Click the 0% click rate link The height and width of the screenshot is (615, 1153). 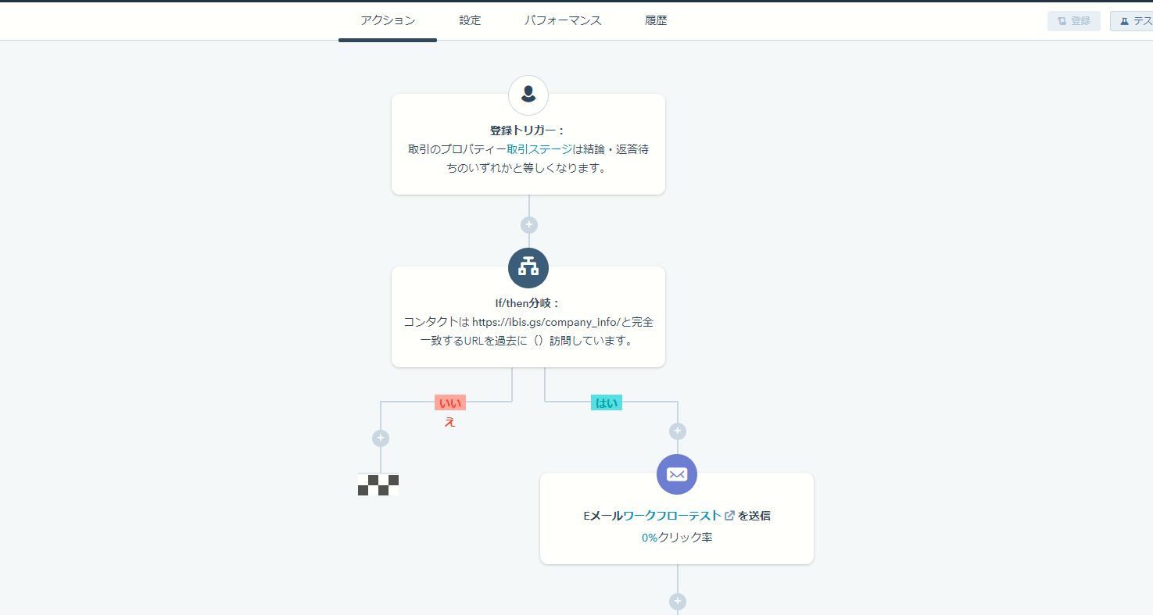pos(650,538)
